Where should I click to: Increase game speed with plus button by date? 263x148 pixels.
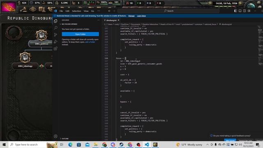240,3
